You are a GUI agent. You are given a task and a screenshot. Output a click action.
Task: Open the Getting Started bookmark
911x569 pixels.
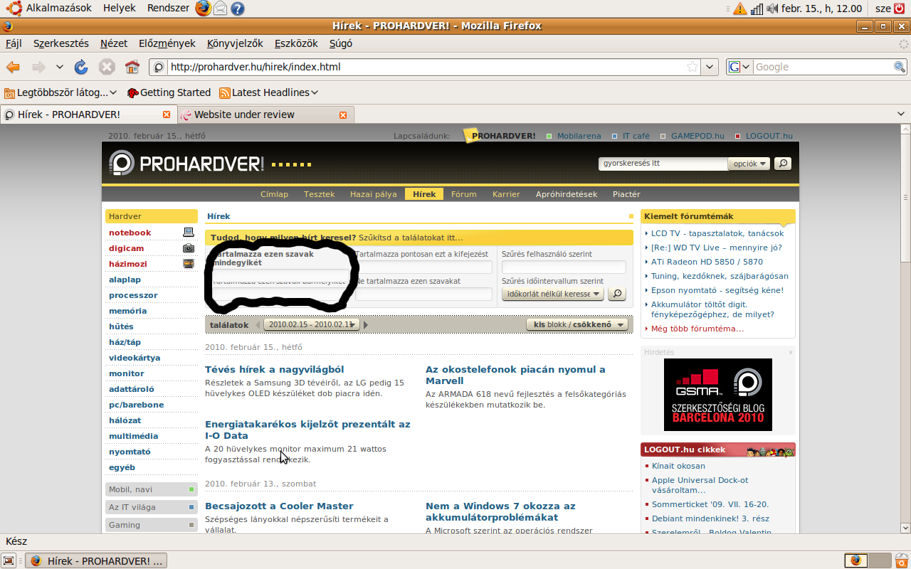click(x=169, y=92)
